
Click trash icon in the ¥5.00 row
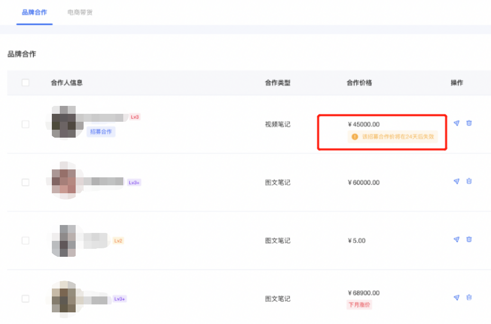(469, 240)
